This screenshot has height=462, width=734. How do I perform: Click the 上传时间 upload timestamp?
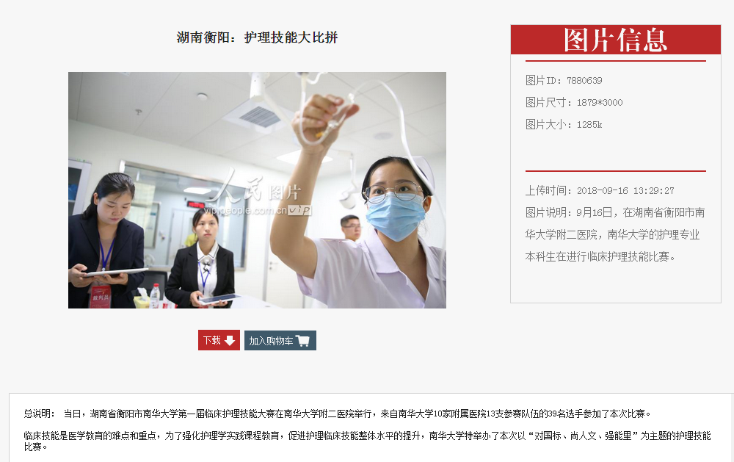click(x=600, y=190)
